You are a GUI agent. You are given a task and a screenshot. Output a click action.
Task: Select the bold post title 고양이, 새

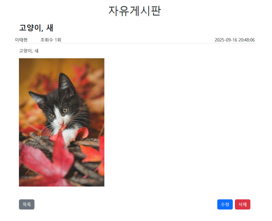pyautogui.click(x=36, y=28)
